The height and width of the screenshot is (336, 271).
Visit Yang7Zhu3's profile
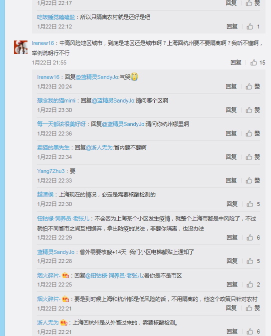click(51, 171)
